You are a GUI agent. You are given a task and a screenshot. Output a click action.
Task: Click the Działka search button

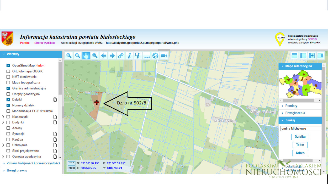pyautogui.click(x=300, y=137)
